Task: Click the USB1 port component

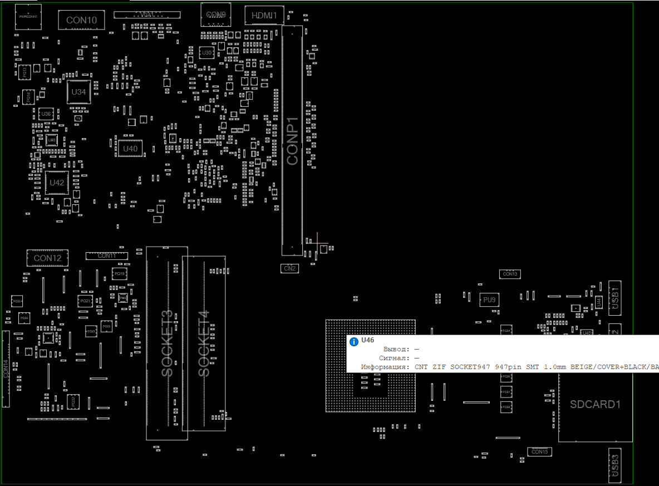Action: (x=614, y=295)
